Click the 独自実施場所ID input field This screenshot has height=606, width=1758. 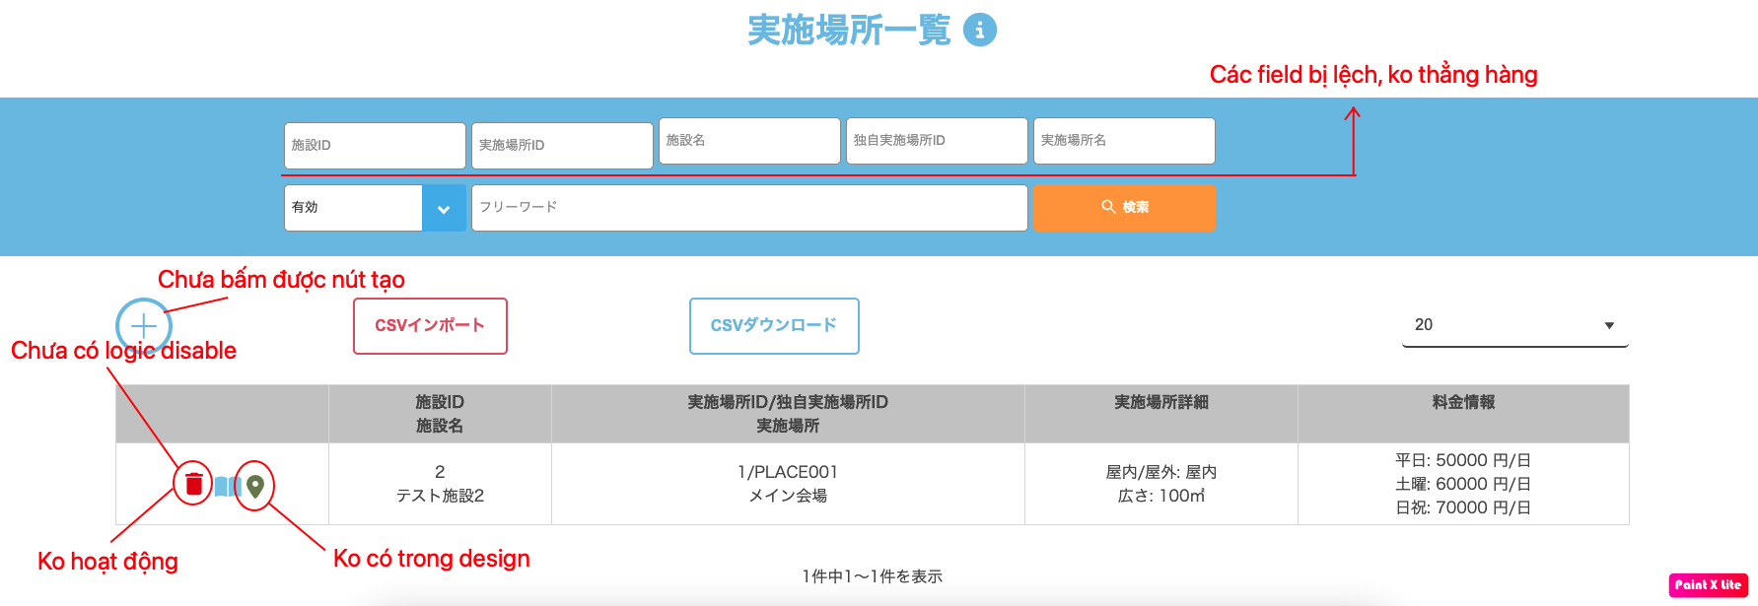tap(937, 141)
